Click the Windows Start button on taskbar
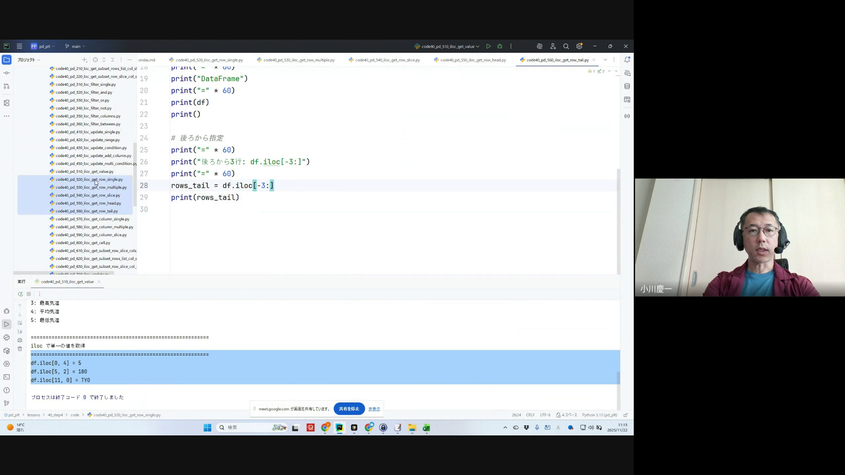 coord(207,427)
